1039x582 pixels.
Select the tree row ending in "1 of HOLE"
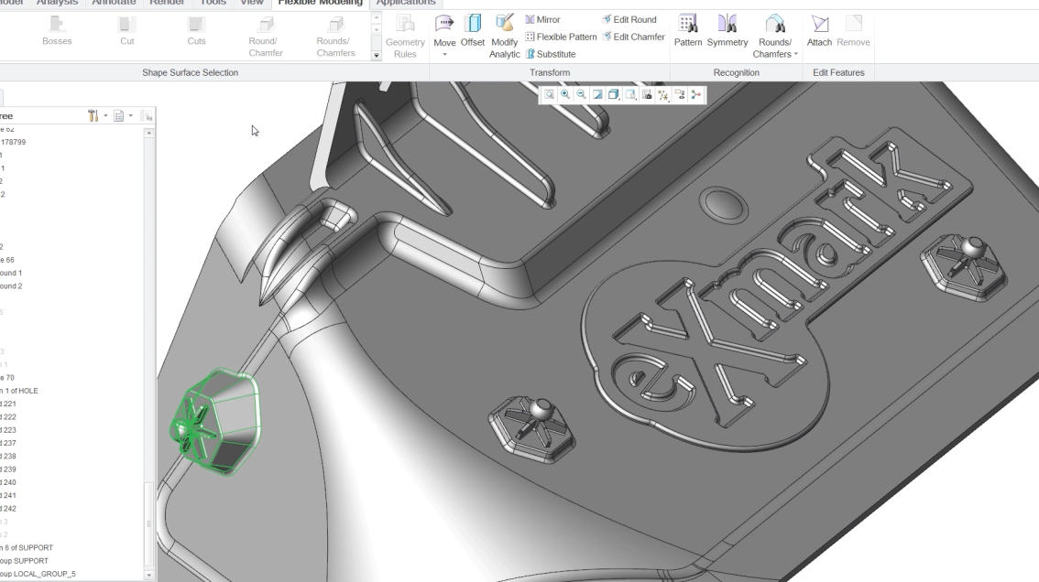pos(19,391)
